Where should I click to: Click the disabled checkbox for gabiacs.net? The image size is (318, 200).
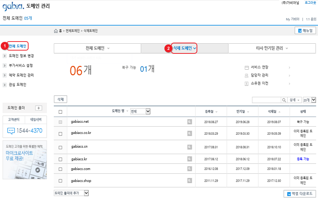[x=60, y=122]
